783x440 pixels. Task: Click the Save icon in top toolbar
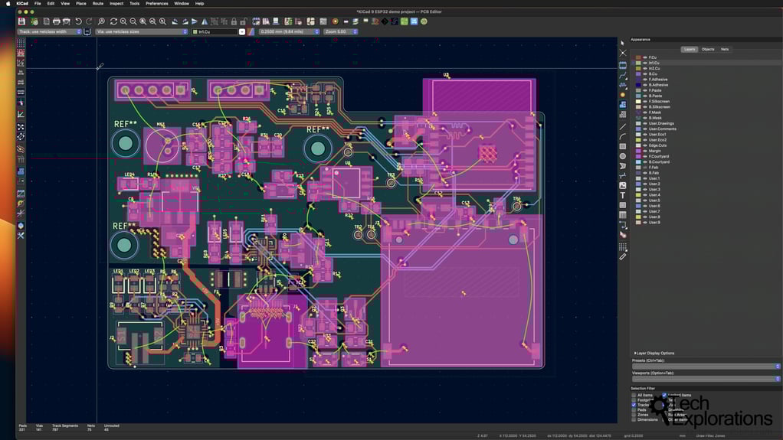tap(21, 21)
